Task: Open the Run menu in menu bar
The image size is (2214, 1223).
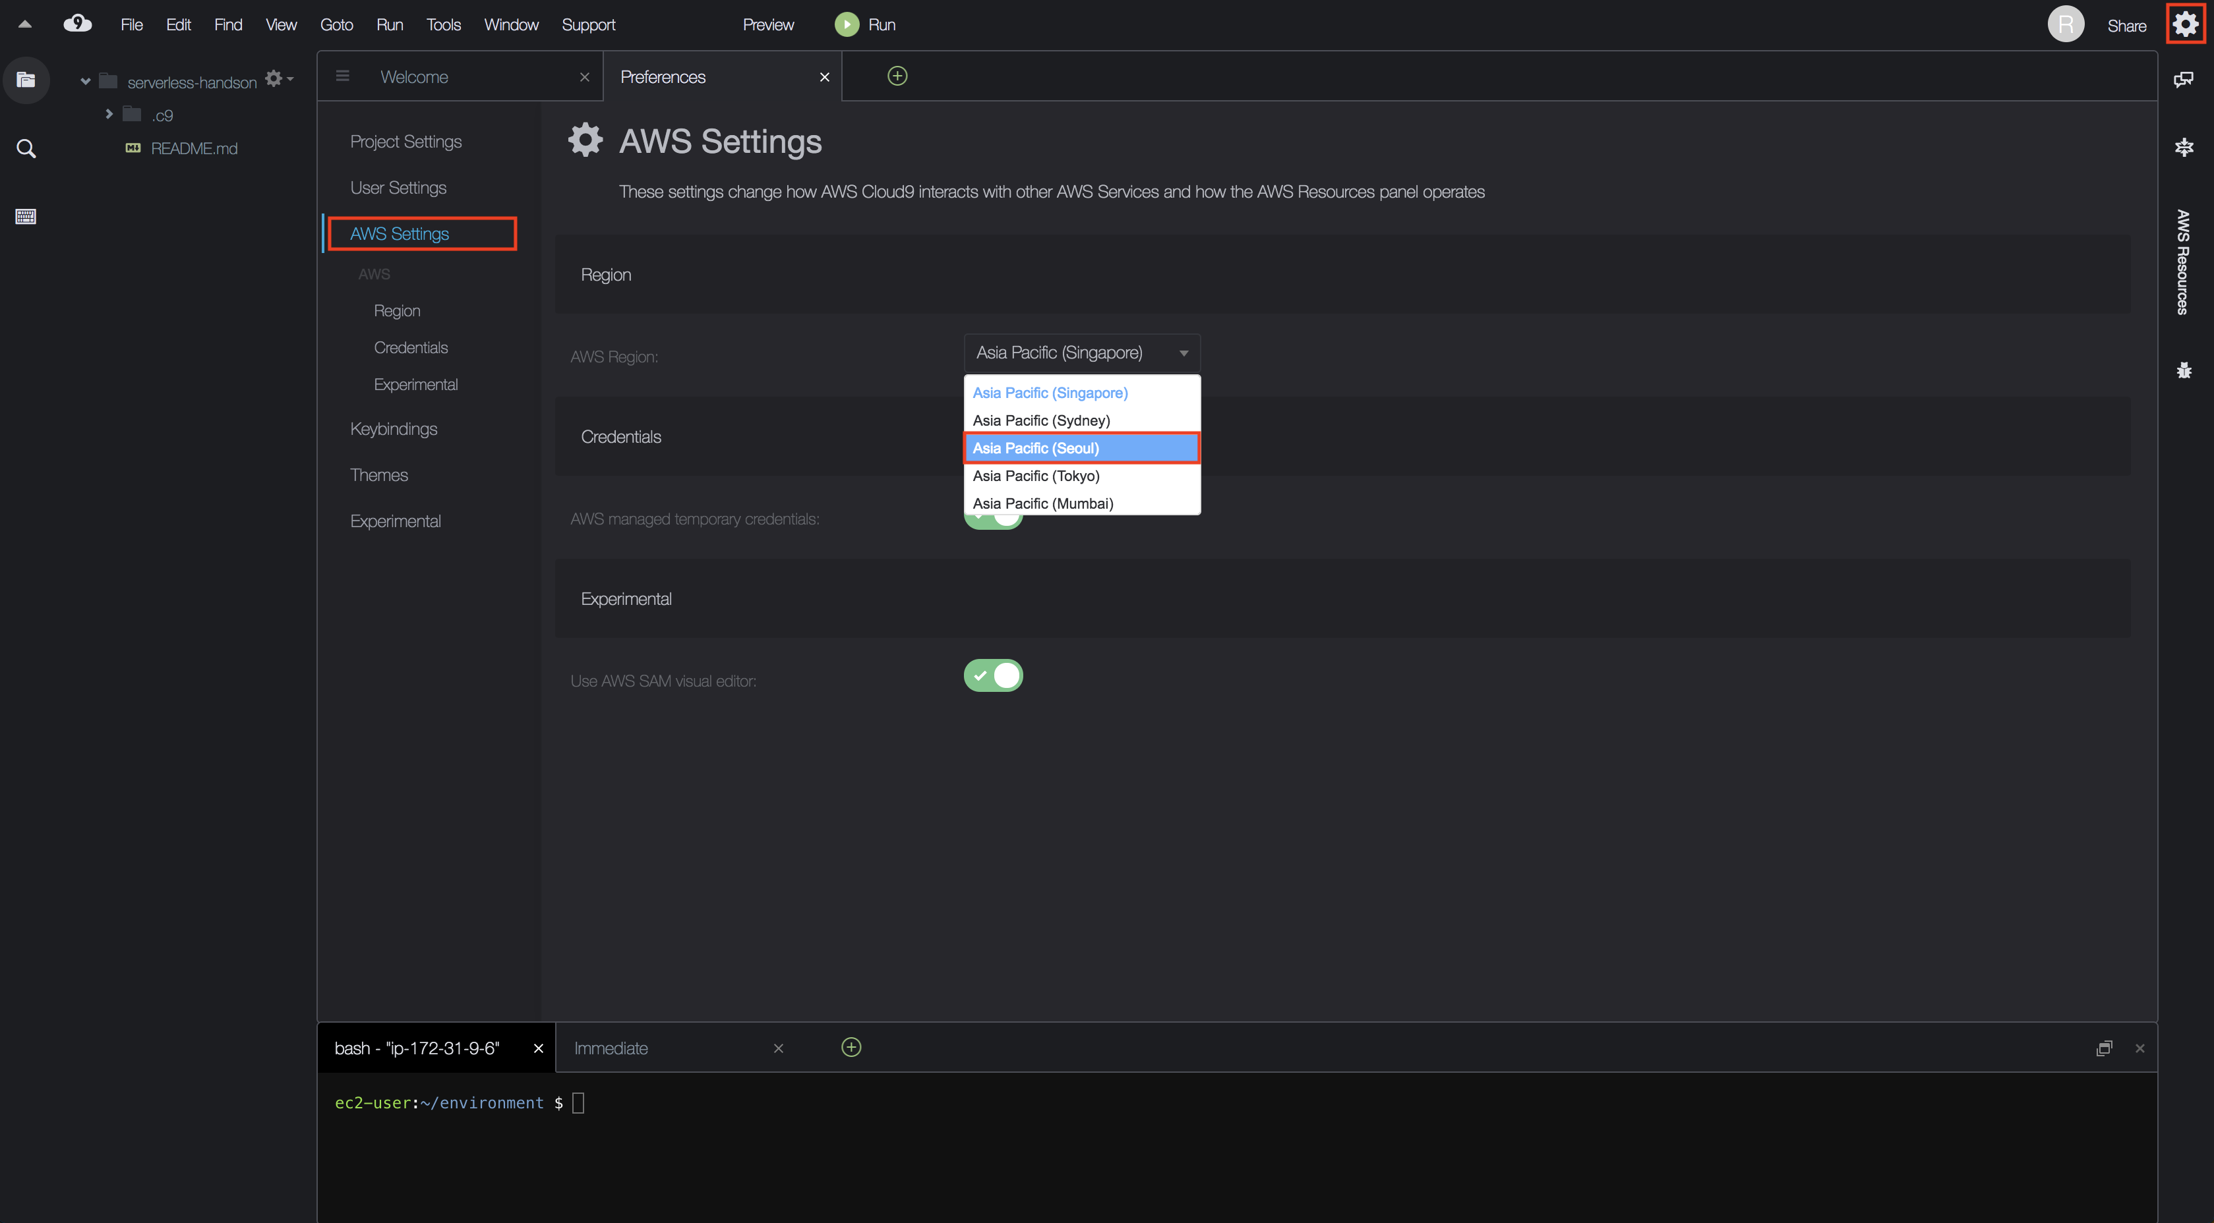Action: pyautogui.click(x=390, y=25)
